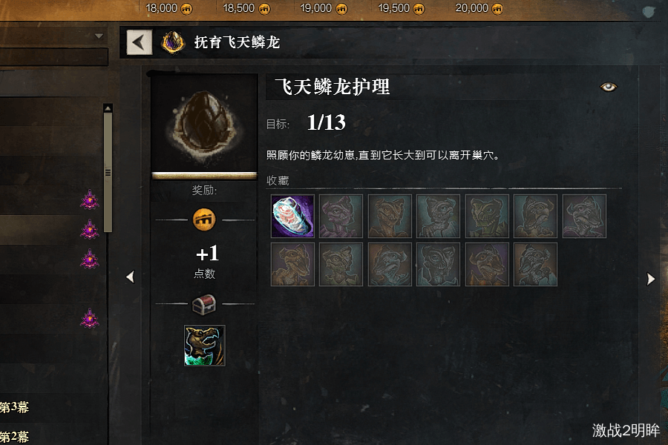Toggle the eye watch icon for 飞天鳞龙护理

pyautogui.click(x=609, y=87)
